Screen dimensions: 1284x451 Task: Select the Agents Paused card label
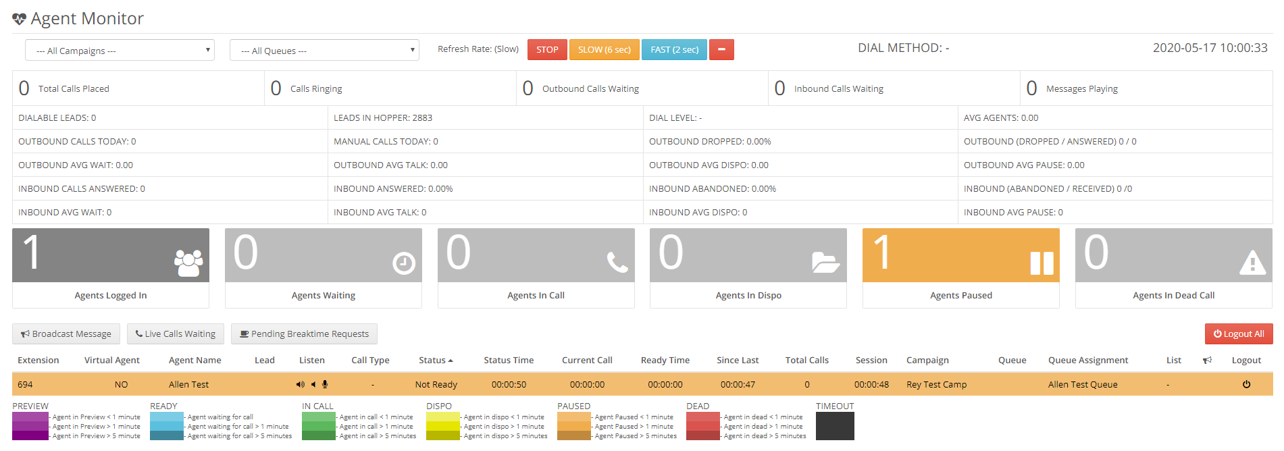point(961,295)
